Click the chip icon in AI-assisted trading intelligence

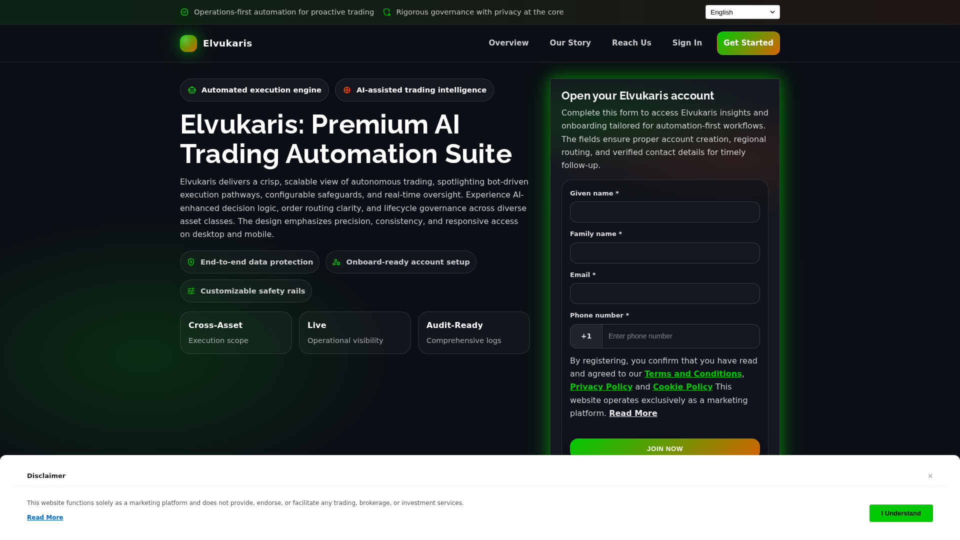pyautogui.click(x=347, y=90)
